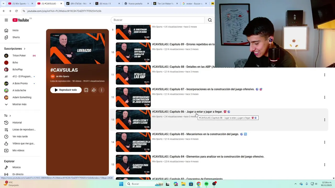Open options menu for the Capítulo 87 video
335x188 pixels.
click(x=325, y=97)
